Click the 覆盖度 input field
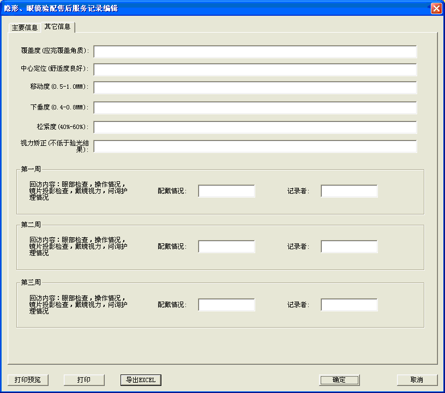 coord(255,52)
